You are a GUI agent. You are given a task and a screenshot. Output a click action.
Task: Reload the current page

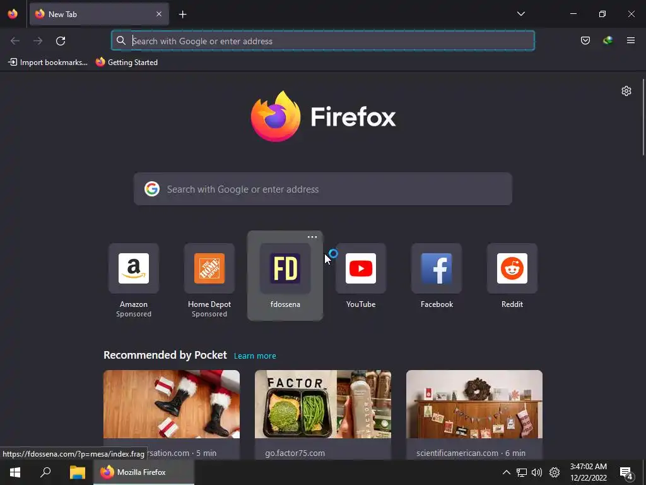click(x=61, y=41)
